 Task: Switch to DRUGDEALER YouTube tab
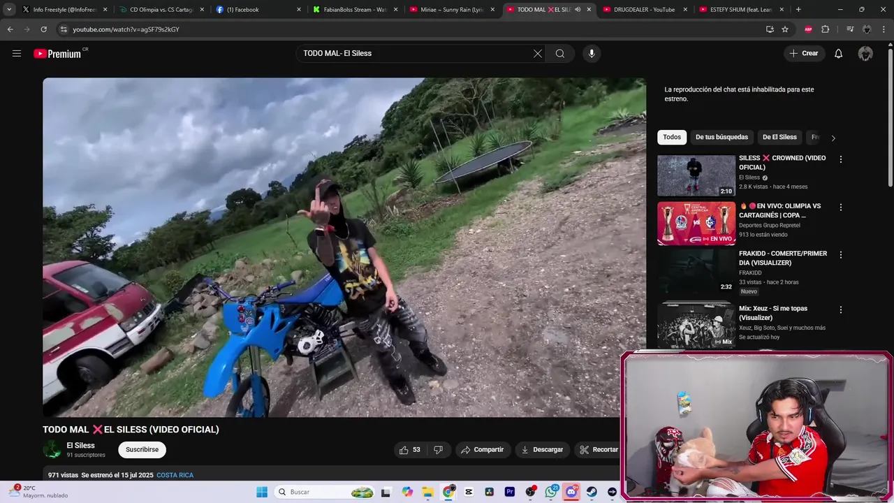pyautogui.click(x=644, y=10)
